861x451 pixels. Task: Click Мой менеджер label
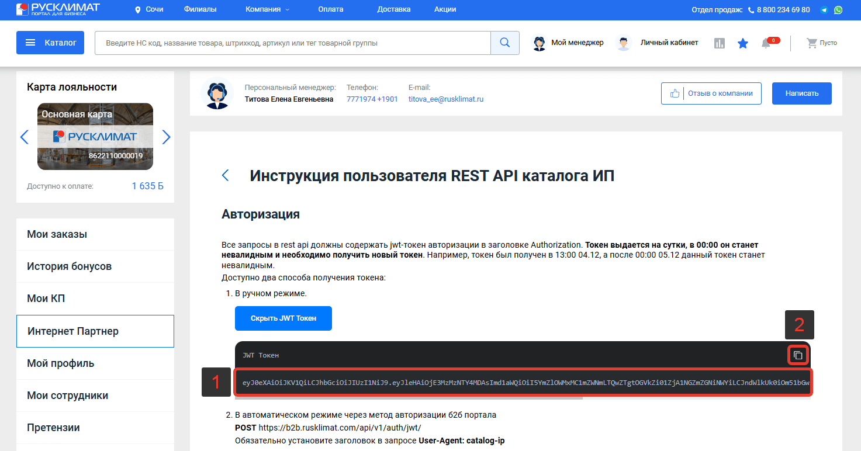578,43
